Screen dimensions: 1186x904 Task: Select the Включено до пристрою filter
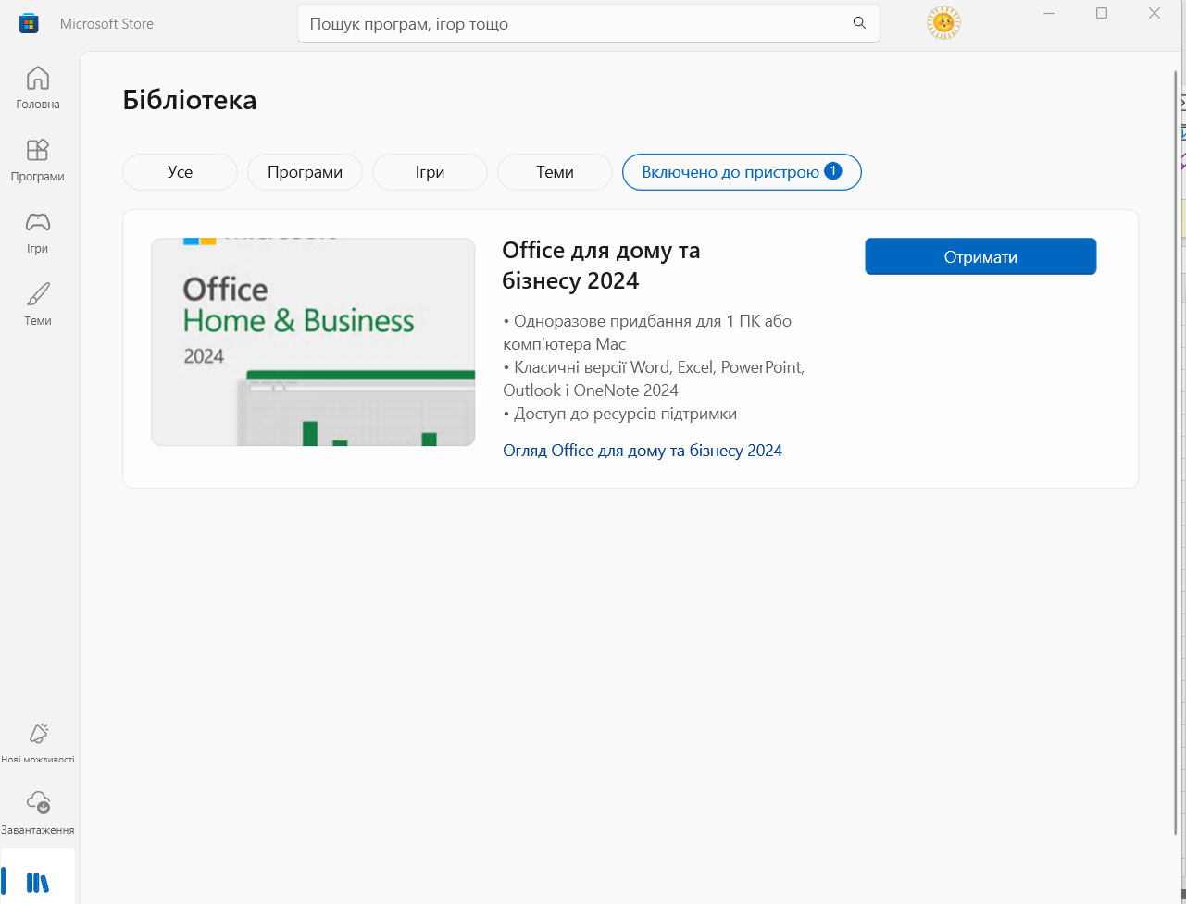[742, 172]
